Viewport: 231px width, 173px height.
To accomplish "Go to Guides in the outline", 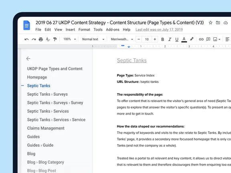I will 33,137.
